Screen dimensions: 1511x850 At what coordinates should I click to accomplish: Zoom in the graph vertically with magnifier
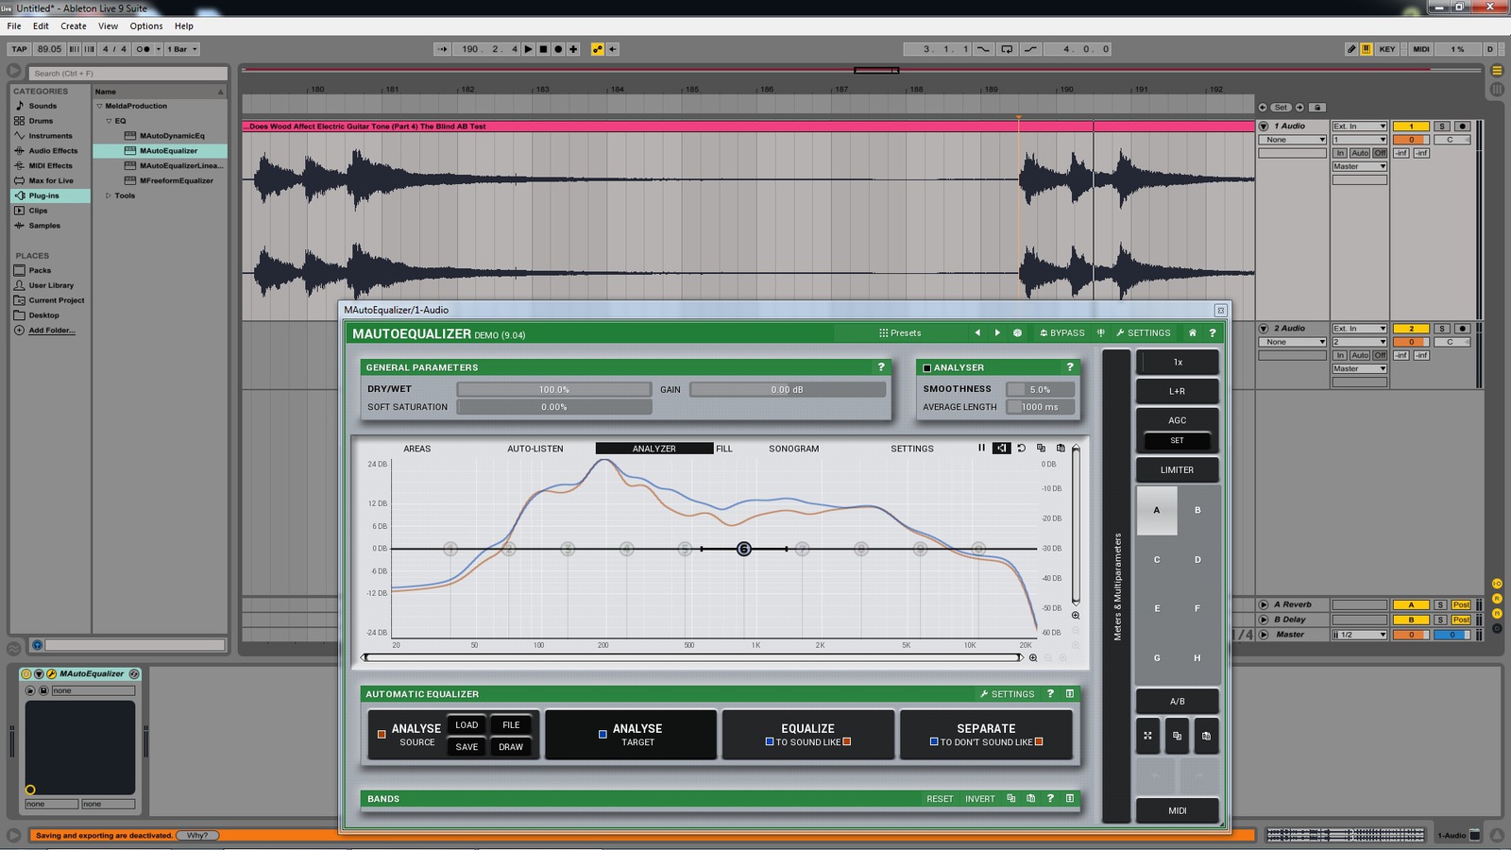pos(1076,615)
